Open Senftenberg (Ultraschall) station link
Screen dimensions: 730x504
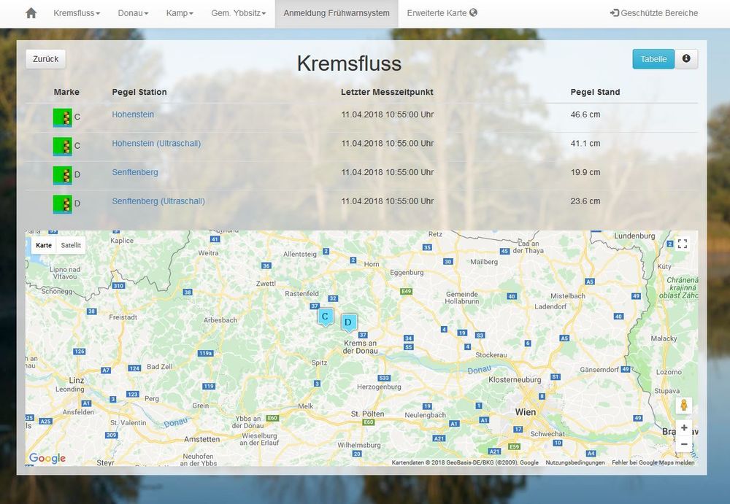tap(158, 201)
